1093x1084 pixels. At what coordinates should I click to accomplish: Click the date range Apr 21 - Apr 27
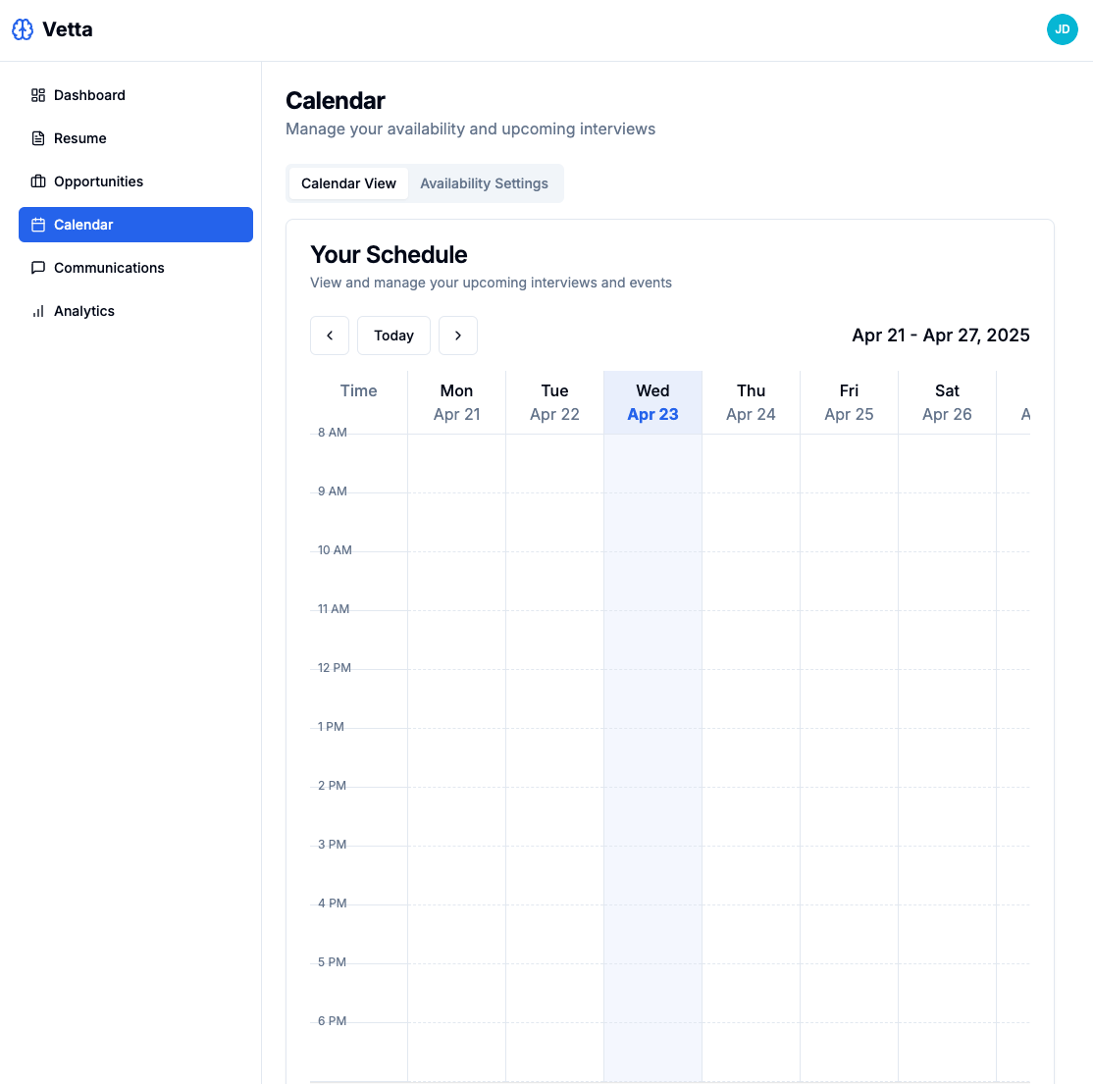(x=941, y=335)
